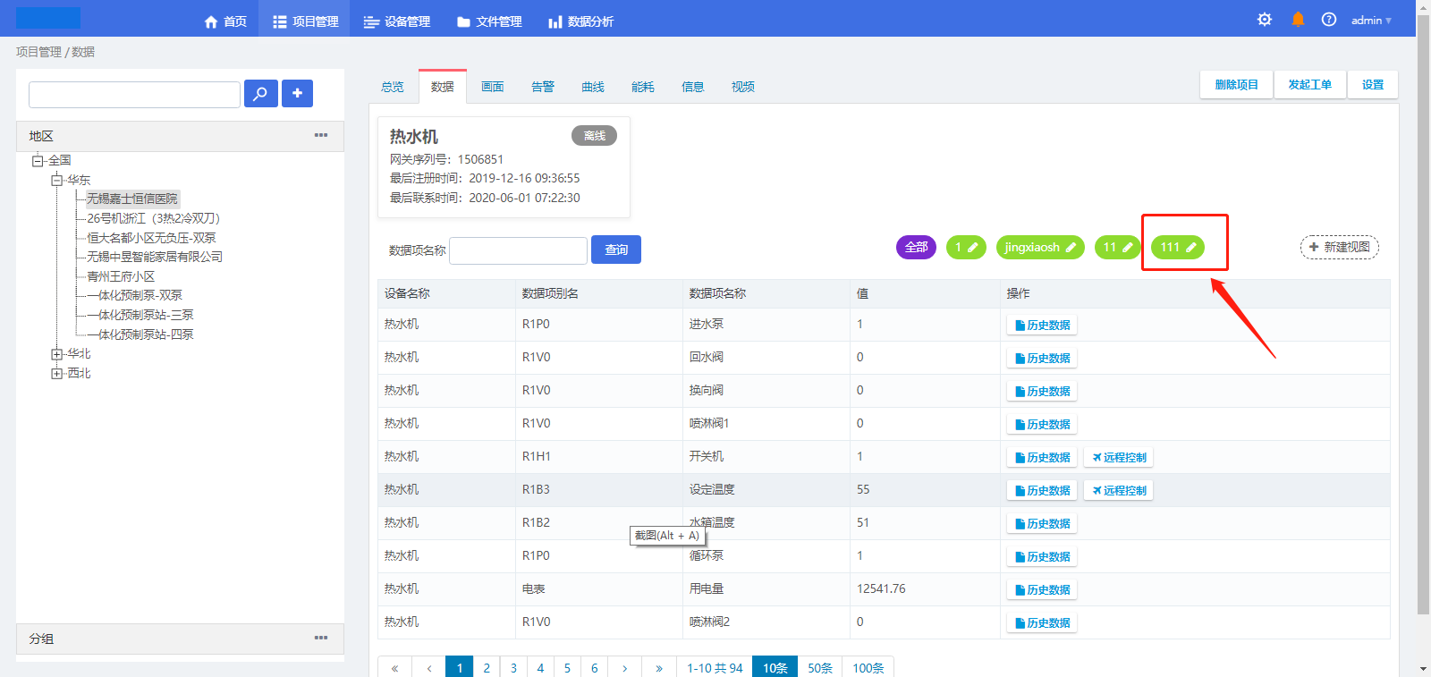This screenshot has width=1431, height=677.
Task: Collapse the 全国 tree node
Action: pyautogui.click(x=38, y=161)
